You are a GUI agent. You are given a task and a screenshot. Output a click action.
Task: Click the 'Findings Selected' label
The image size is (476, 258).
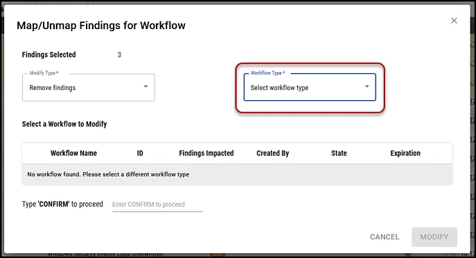click(49, 55)
